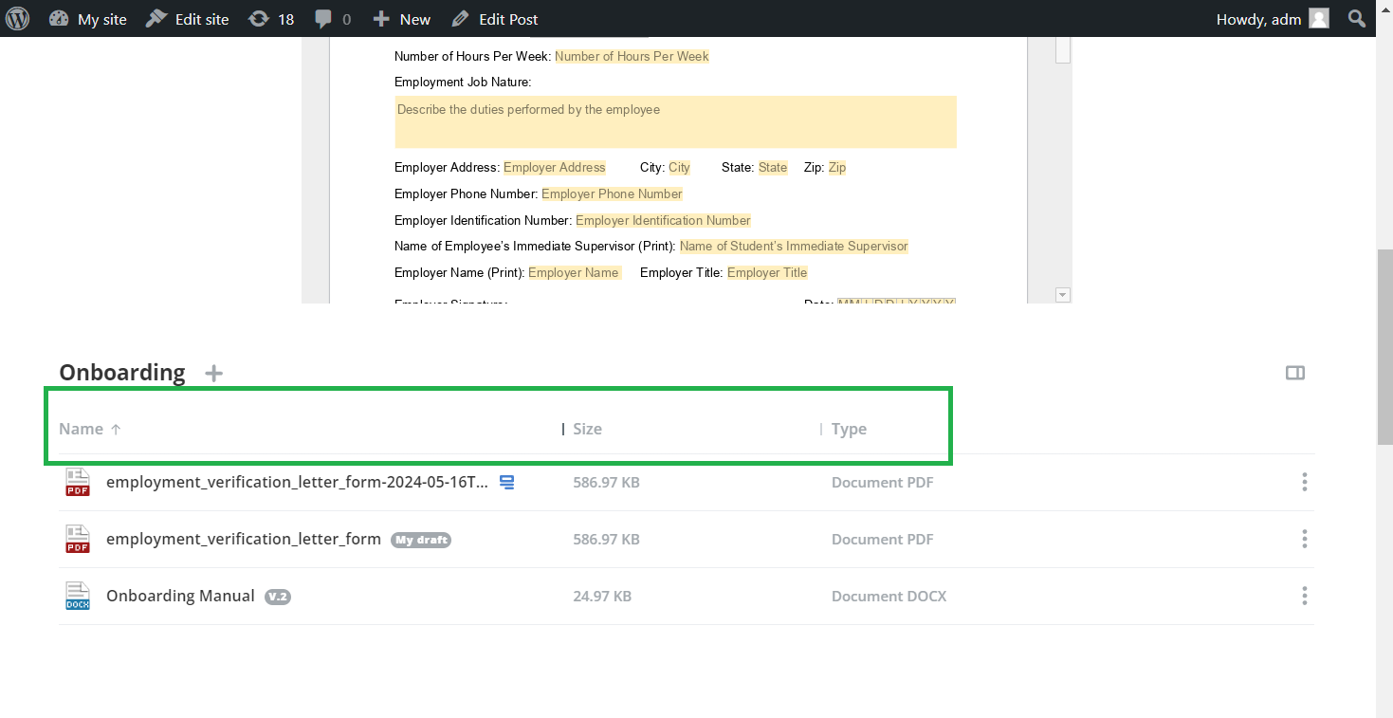Click the admin bar search icon
Viewport: 1393px width, 718px height.
tap(1357, 19)
